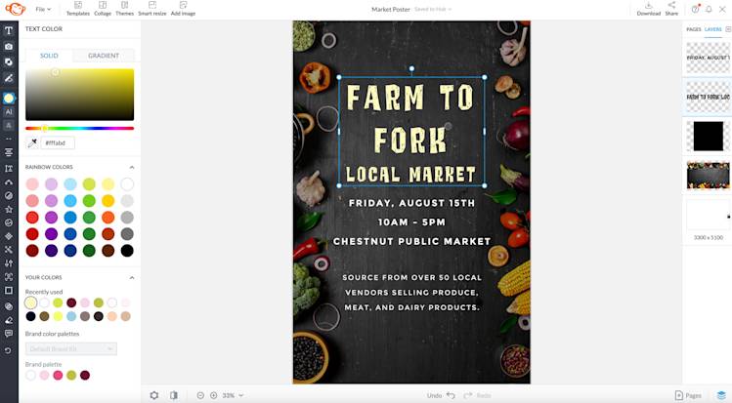Select the Text tool in left sidebar
The height and width of the screenshot is (403, 732).
9,31
